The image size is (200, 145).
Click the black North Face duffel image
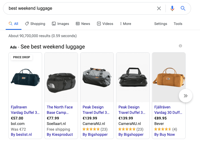click(61, 80)
